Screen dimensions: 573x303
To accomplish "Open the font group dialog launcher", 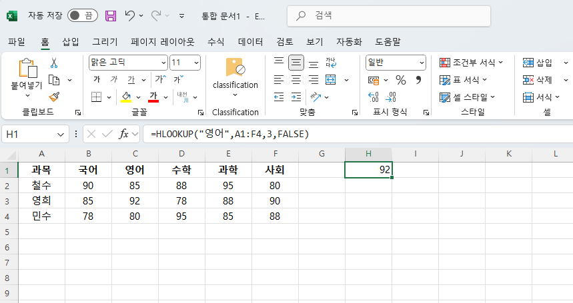I will tap(201, 113).
